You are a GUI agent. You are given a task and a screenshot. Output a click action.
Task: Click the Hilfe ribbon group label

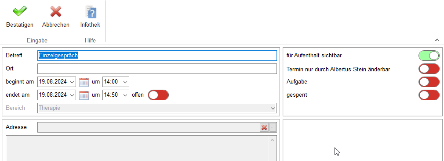pyautogui.click(x=90, y=41)
